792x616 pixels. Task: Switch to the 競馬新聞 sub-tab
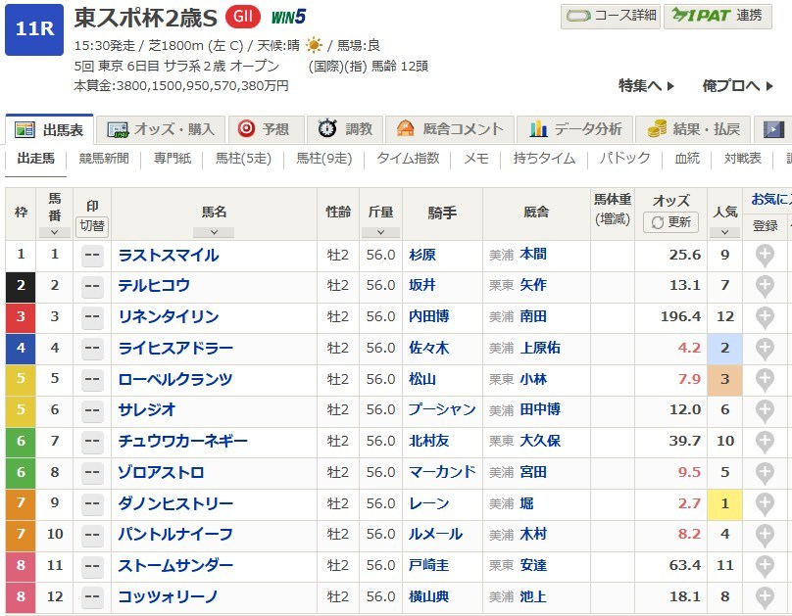coord(104,158)
